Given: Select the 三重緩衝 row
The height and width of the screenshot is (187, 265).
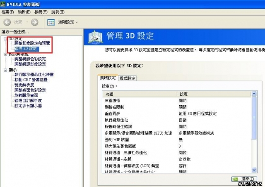Looking at the screenshot, I should click(x=177, y=101).
